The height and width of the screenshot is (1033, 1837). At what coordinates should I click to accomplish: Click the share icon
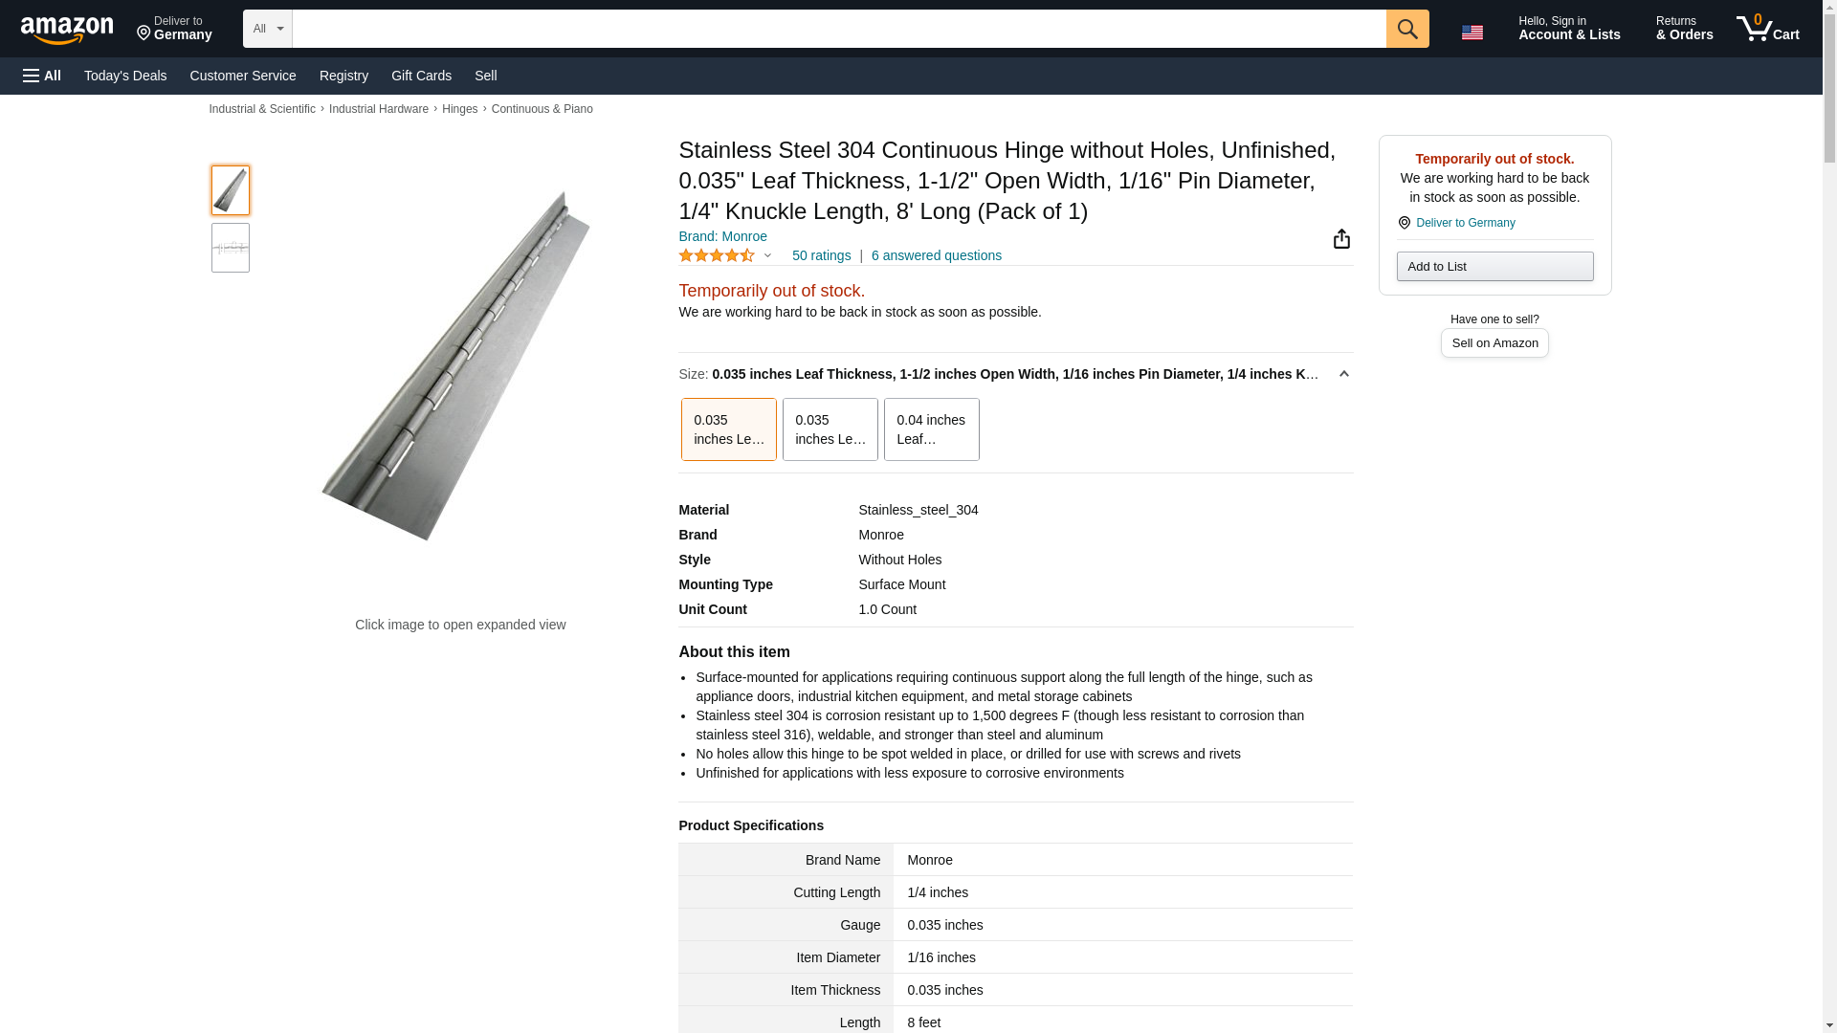1341,238
